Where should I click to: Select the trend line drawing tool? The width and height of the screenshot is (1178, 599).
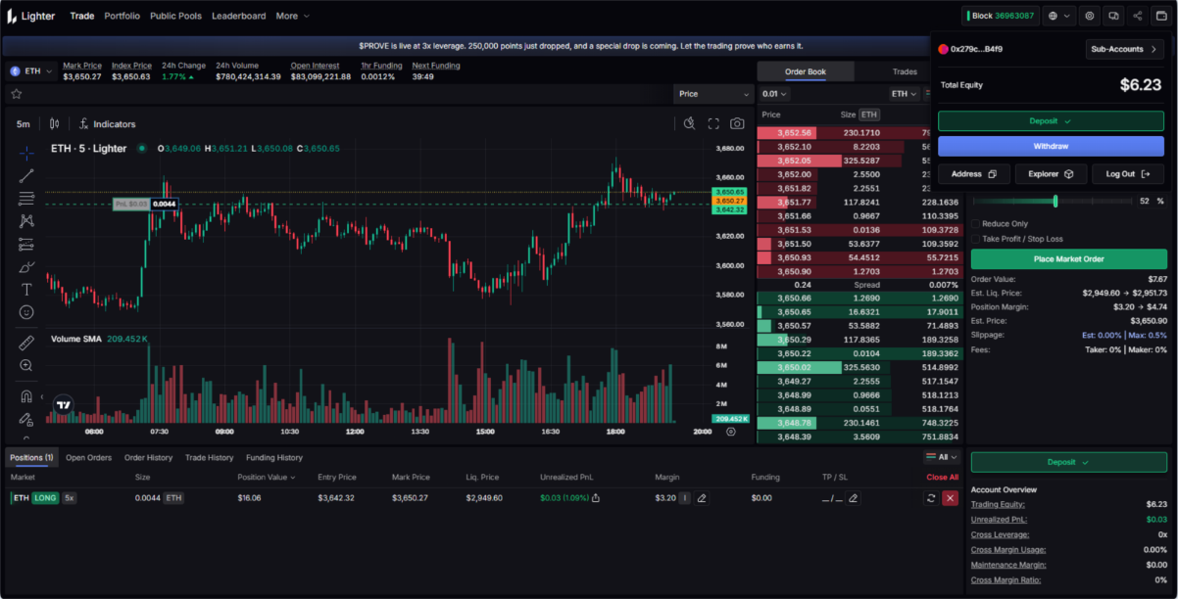click(x=26, y=176)
